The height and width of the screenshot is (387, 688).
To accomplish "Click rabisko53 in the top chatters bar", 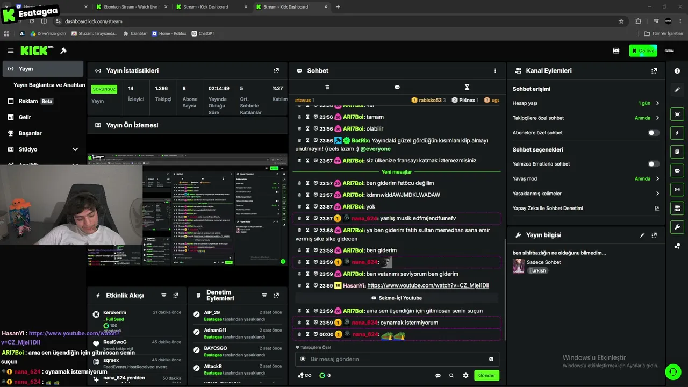I will [x=428, y=101].
